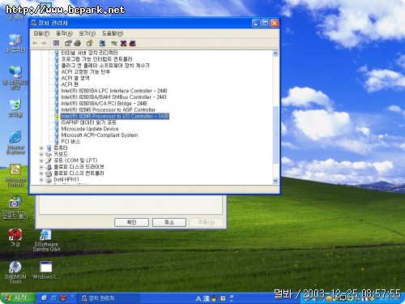Select Intel 82801BA/CA PCI Bridge - 244E
This screenshot has height=304, width=405.
pyautogui.click(x=104, y=104)
